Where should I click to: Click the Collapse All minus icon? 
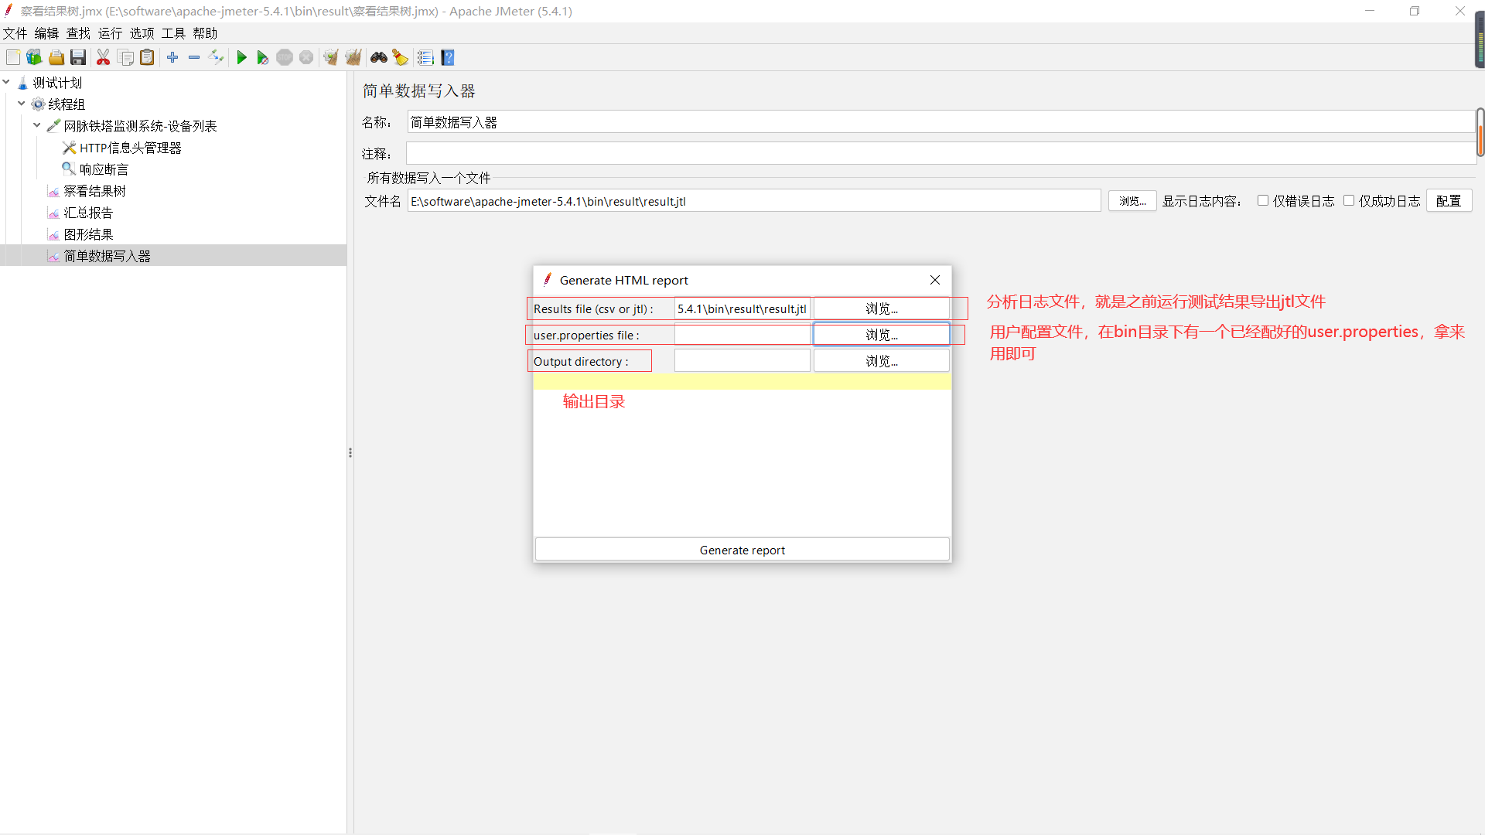click(x=194, y=58)
